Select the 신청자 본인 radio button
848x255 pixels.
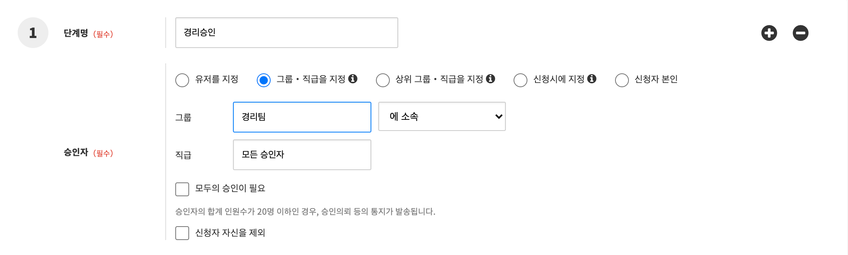(x=622, y=80)
